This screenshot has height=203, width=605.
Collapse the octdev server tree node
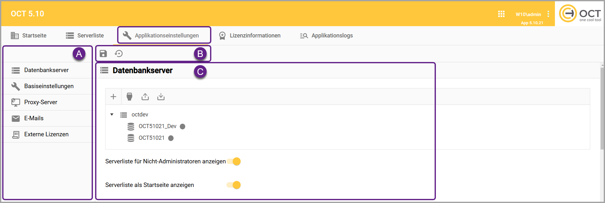coord(112,115)
